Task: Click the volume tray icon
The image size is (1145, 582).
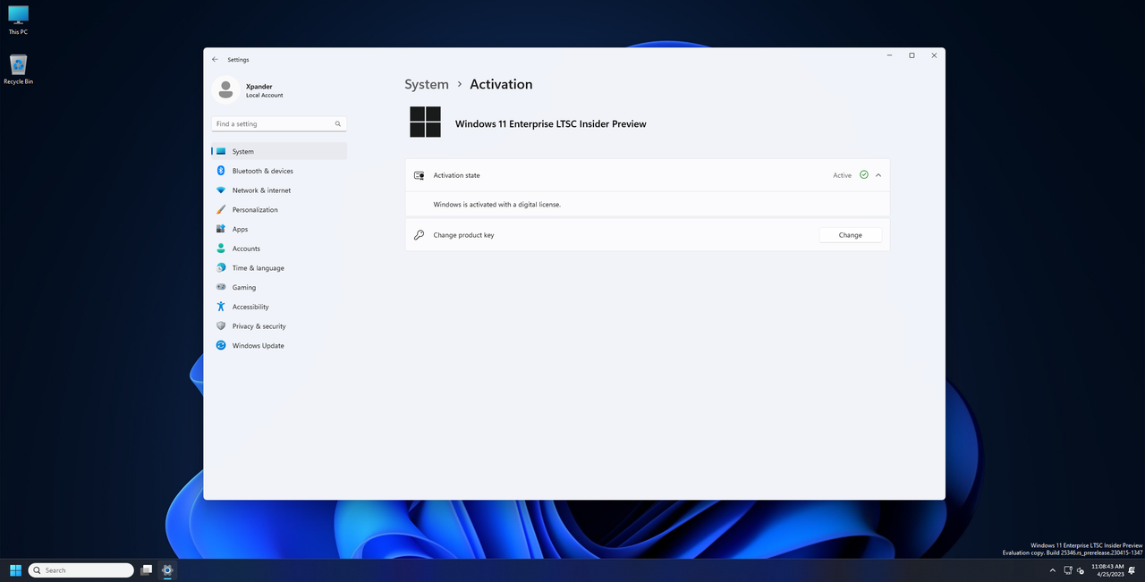Action: 1080,569
